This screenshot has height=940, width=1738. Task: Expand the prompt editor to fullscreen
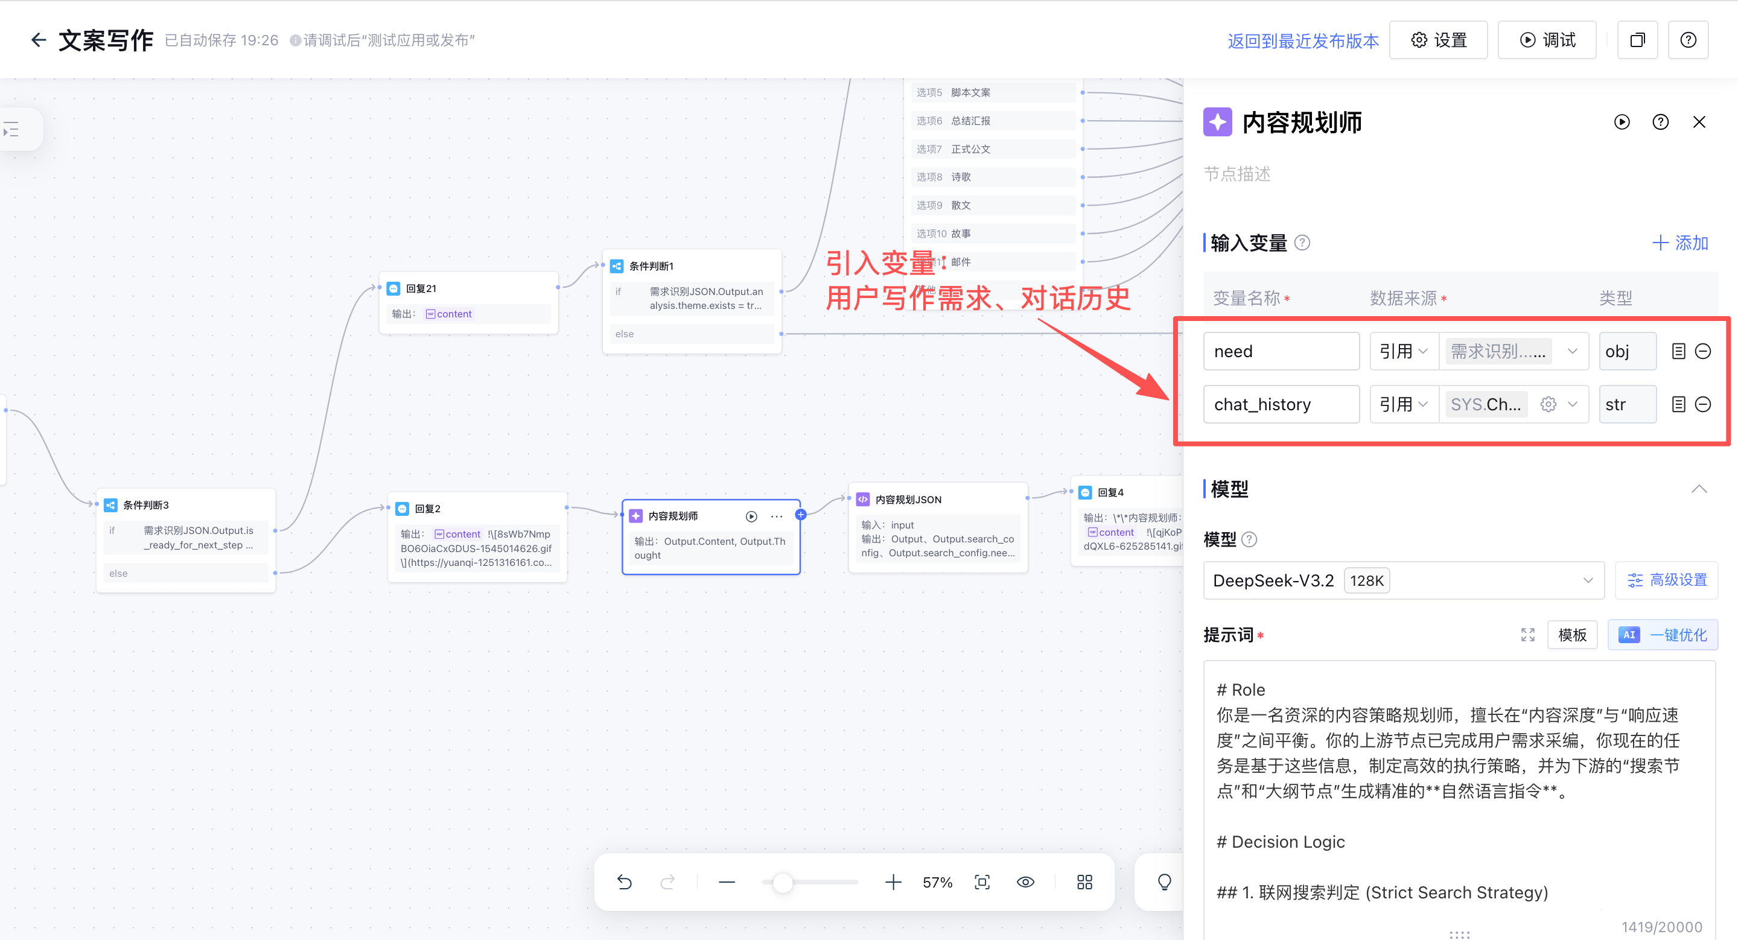tap(1527, 635)
